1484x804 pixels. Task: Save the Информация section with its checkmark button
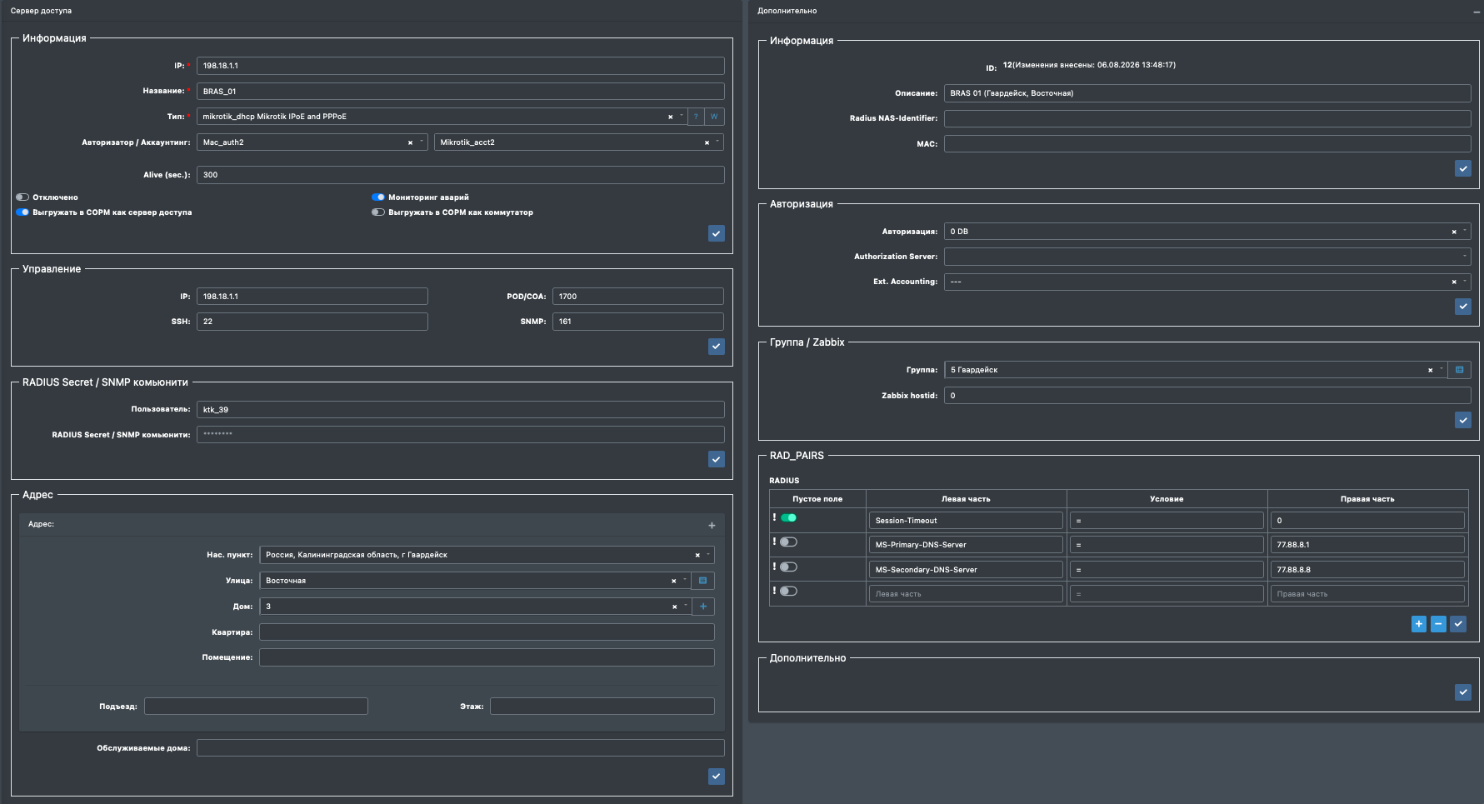click(x=717, y=233)
